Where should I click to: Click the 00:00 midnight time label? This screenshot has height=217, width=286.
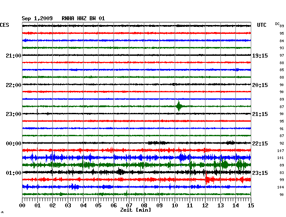pos(14,144)
